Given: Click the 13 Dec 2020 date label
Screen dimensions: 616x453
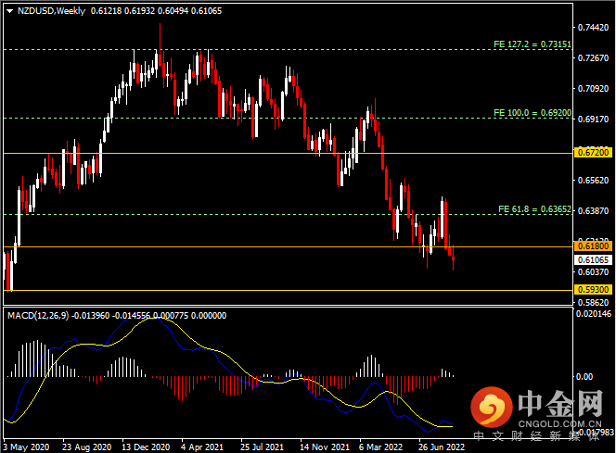Looking at the screenshot, I should click(x=146, y=447).
